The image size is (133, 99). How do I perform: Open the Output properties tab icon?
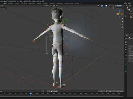126,45
